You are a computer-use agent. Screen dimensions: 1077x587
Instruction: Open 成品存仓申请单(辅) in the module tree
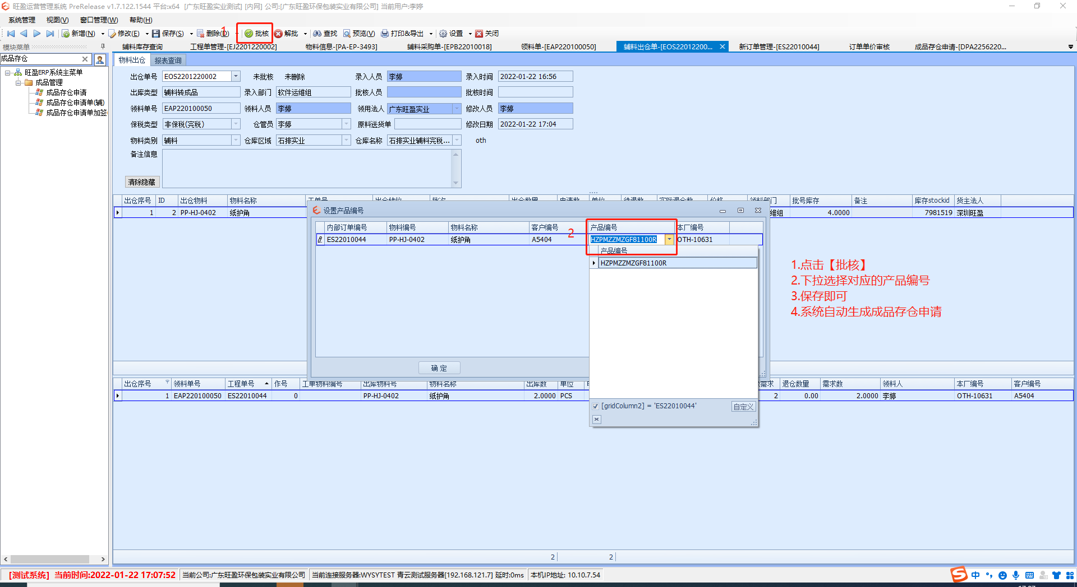click(75, 103)
